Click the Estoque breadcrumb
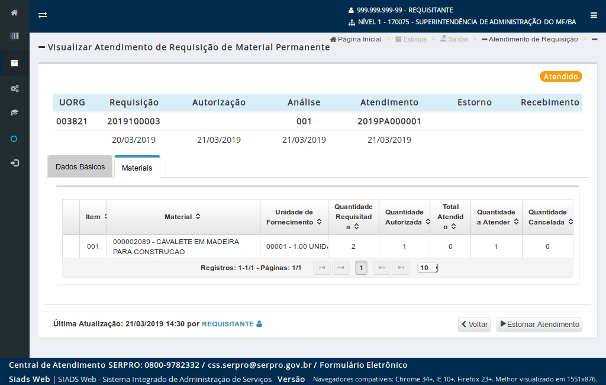This screenshot has height=385, width=606. point(411,39)
